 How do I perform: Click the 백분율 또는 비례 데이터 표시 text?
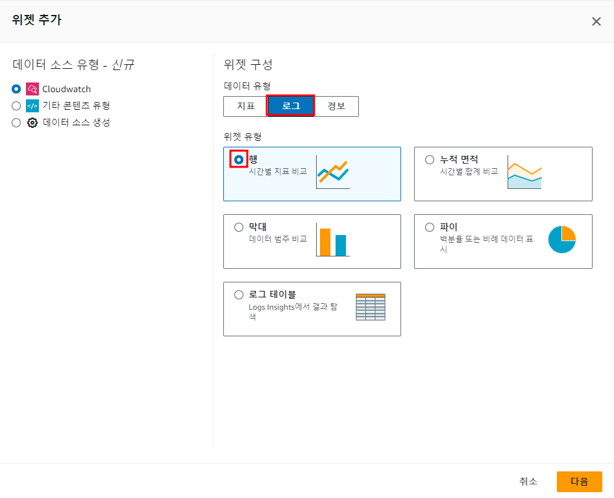[x=486, y=243]
